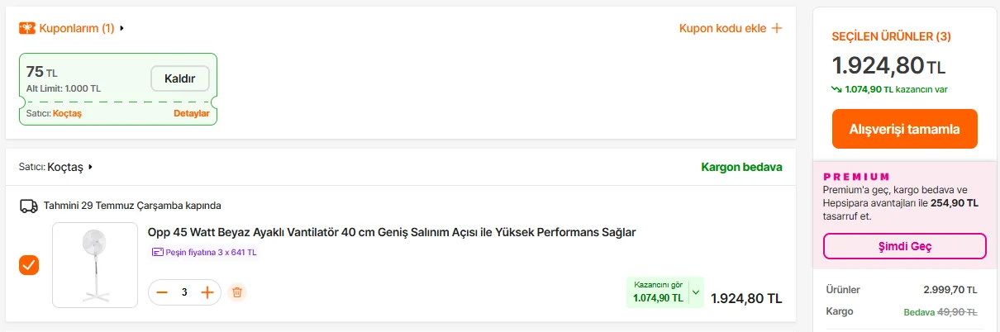
Task: Remove the 75 TL coupon with Kaldır
Action: point(180,78)
